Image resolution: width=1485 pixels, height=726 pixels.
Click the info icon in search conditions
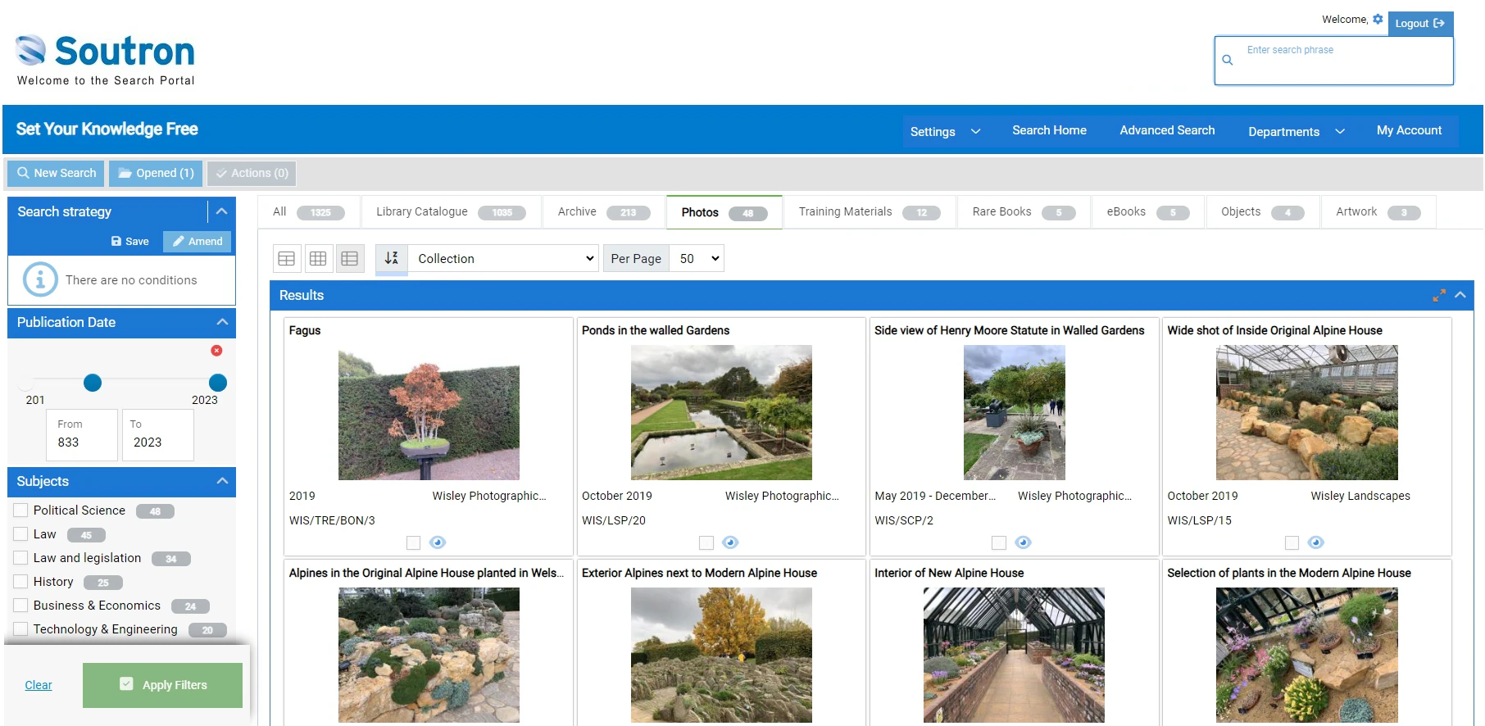(x=40, y=279)
